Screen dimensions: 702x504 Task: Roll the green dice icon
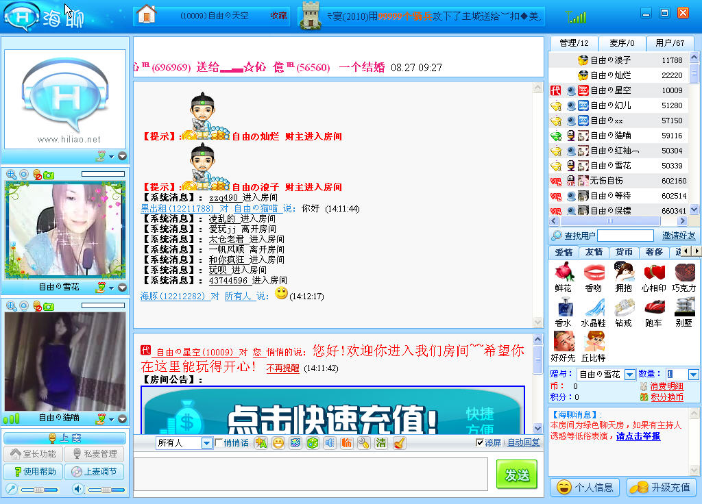[312, 443]
